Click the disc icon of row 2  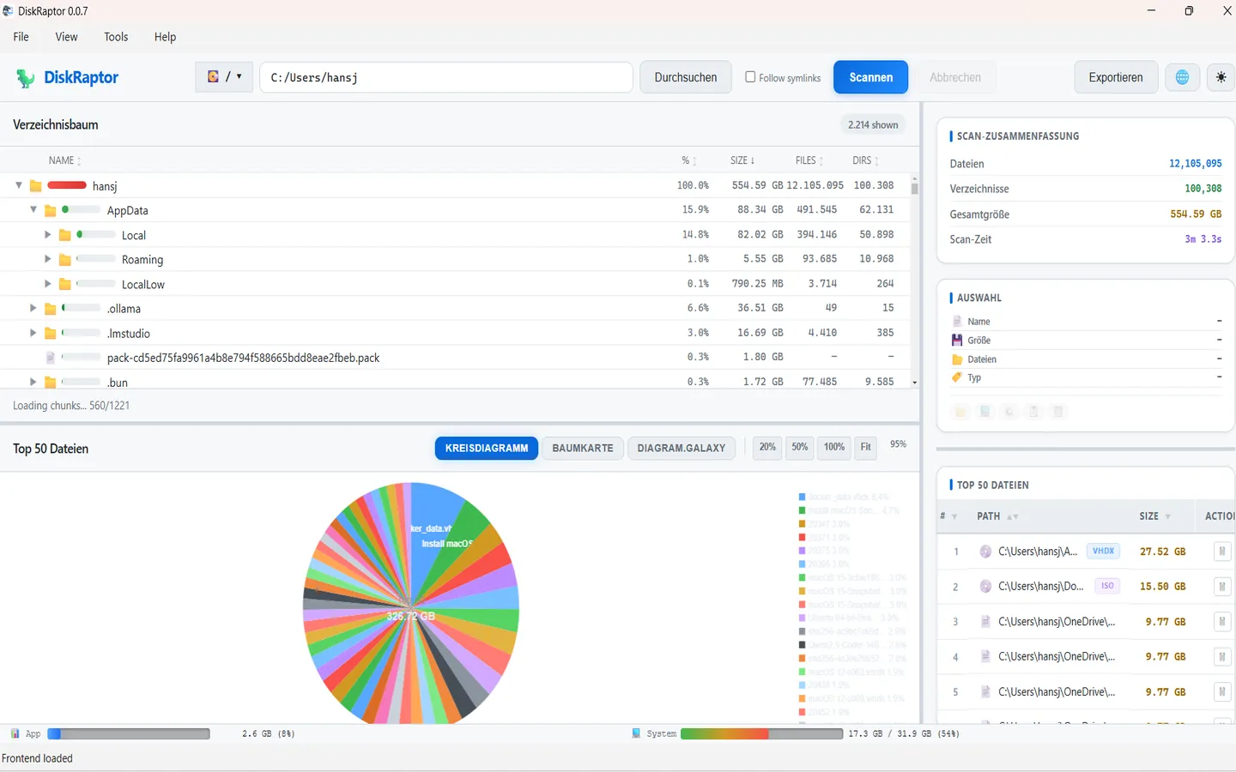[x=985, y=587]
